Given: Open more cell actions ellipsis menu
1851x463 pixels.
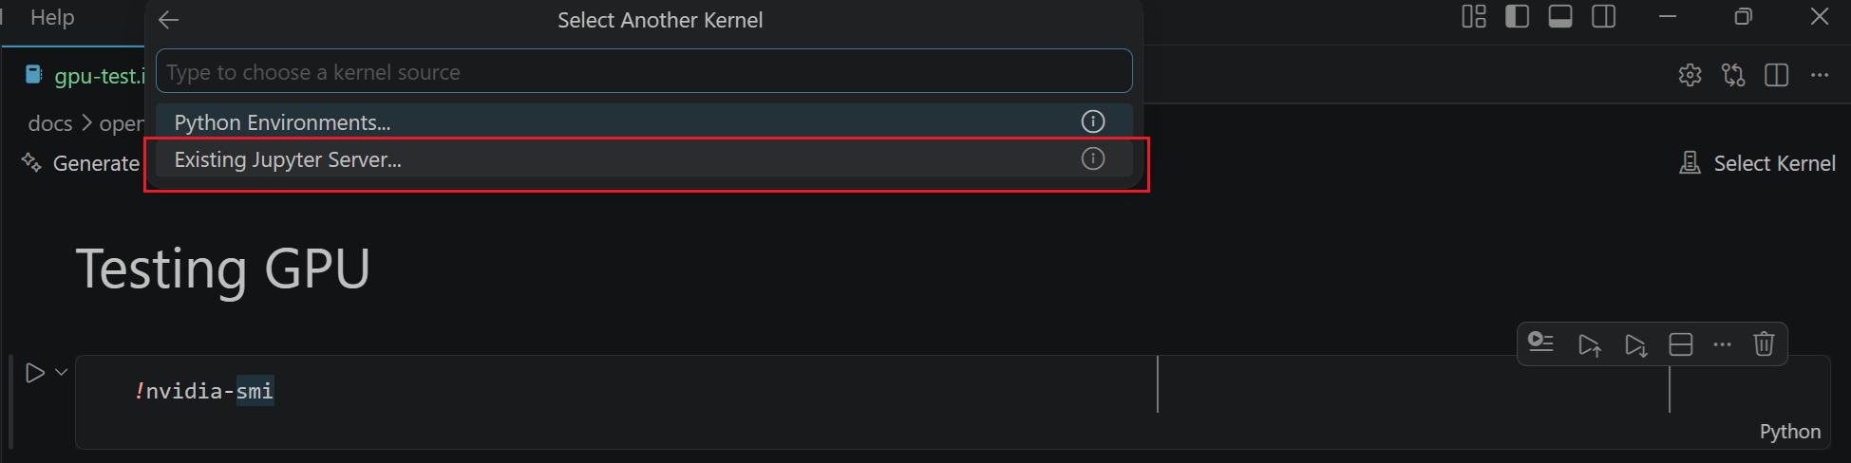Looking at the screenshot, I should (1722, 344).
